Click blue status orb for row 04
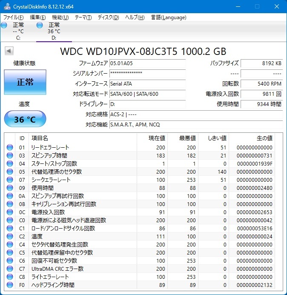This screenshot has height=295, width=287. click(10, 163)
